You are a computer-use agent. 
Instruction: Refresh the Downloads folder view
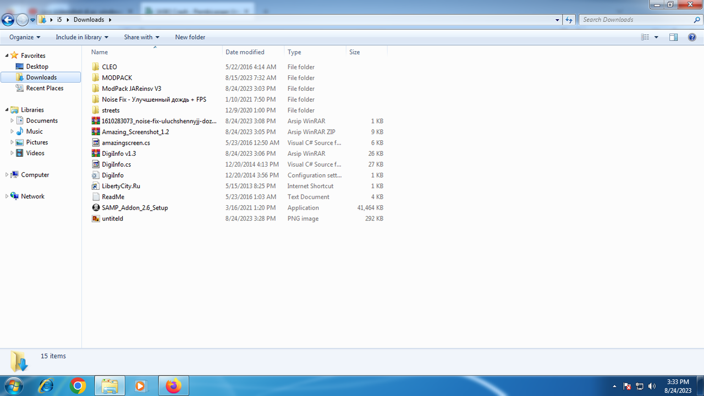[569, 20]
